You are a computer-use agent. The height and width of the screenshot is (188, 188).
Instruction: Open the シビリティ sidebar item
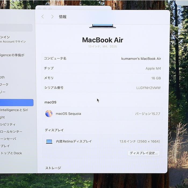click(8, 124)
